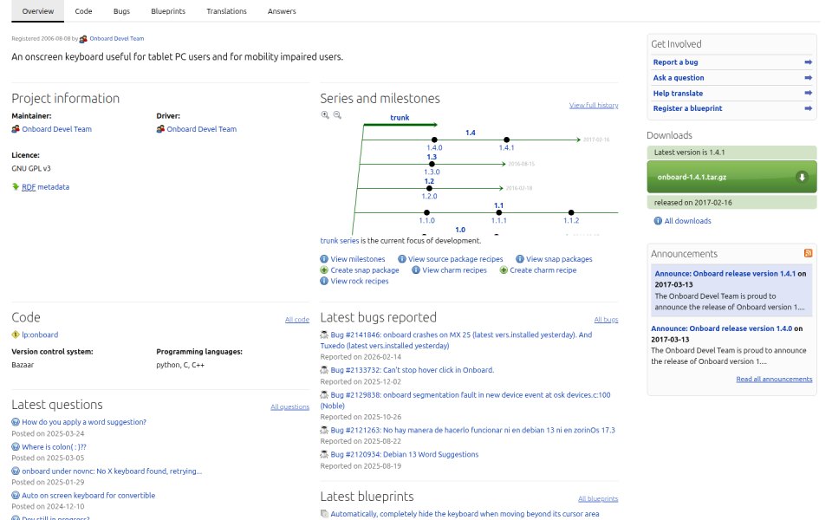The image size is (832, 520).
Task: Download onboard-1.4.1.tar.gz
Action: [x=731, y=177]
